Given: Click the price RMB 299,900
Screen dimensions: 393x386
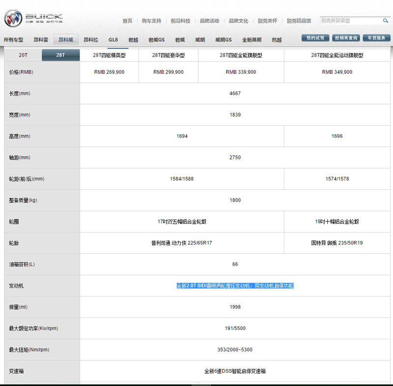Looking at the screenshot, I should (x=168, y=72).
